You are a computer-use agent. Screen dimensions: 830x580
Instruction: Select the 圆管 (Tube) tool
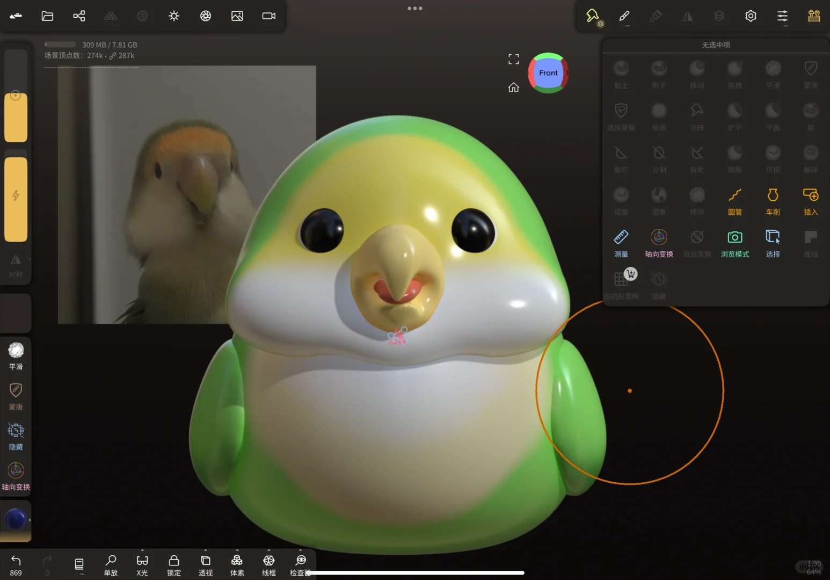(x=735, y=201)
